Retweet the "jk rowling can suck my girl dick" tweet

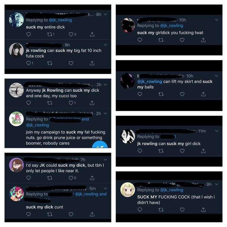161,151
